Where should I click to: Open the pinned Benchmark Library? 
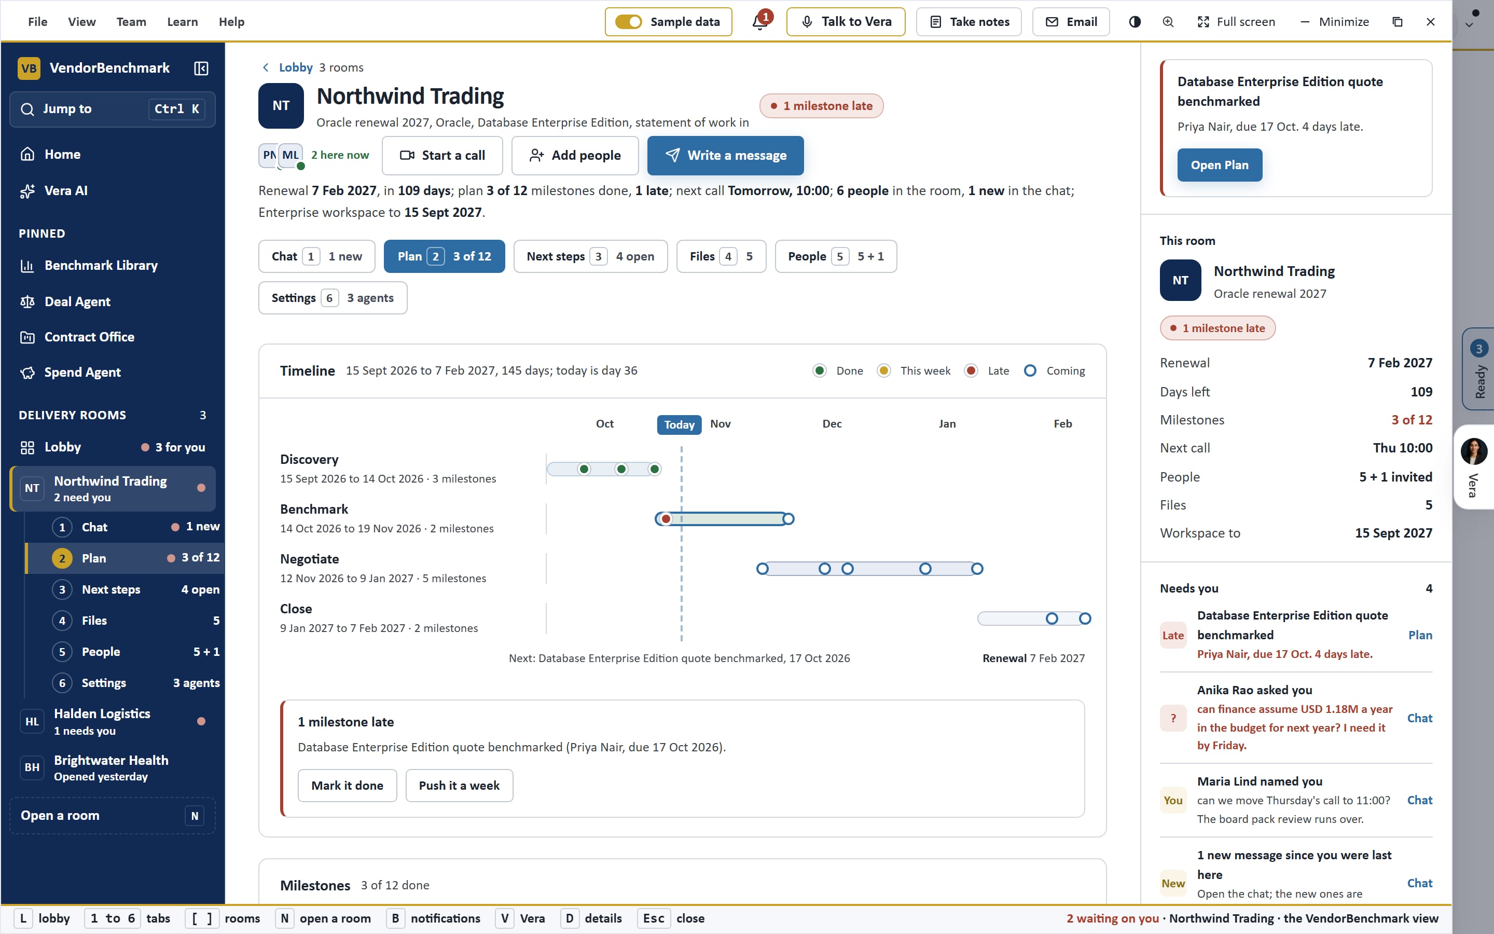pyautogui.click(x=113, y=265)
